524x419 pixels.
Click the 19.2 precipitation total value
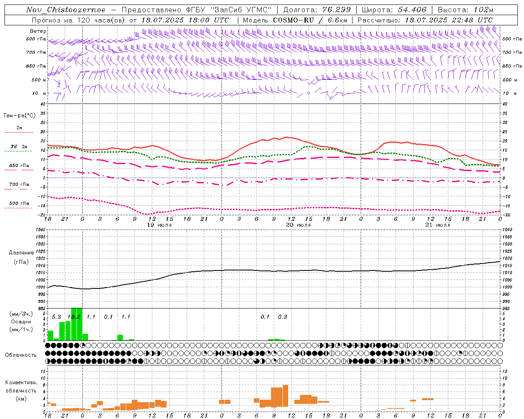pyautogui.click(x=74, y=317)
